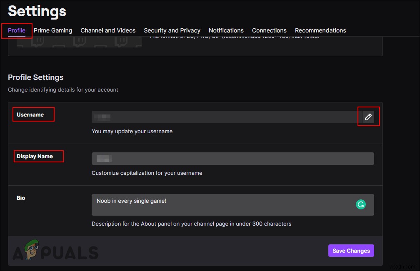Click the Bio description text area
This screenshot has height=271, width=420.
pos(232,204)
